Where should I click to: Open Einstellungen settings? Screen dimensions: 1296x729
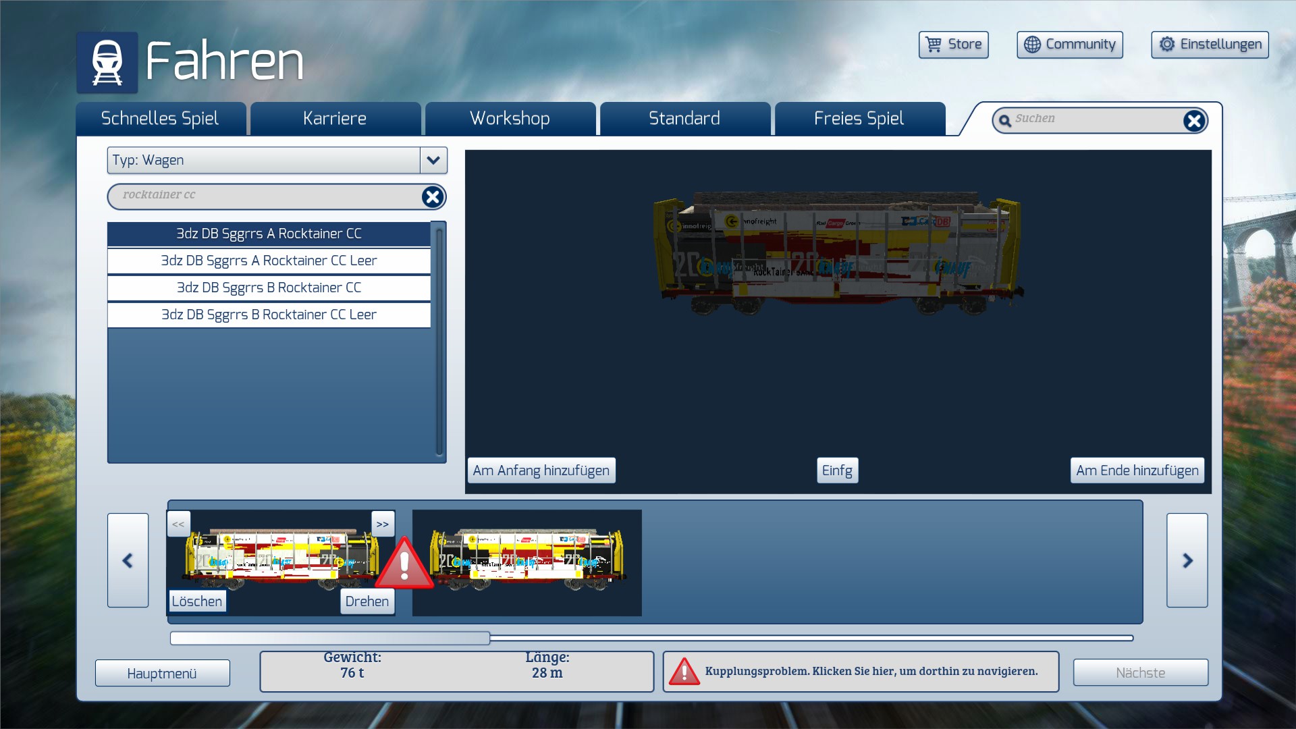[x=1210, y=45]
